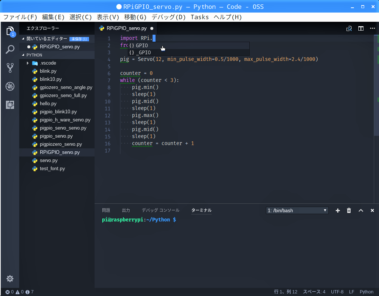
Task: Switch to the 出力 panel tab
Action: (126, 210)
